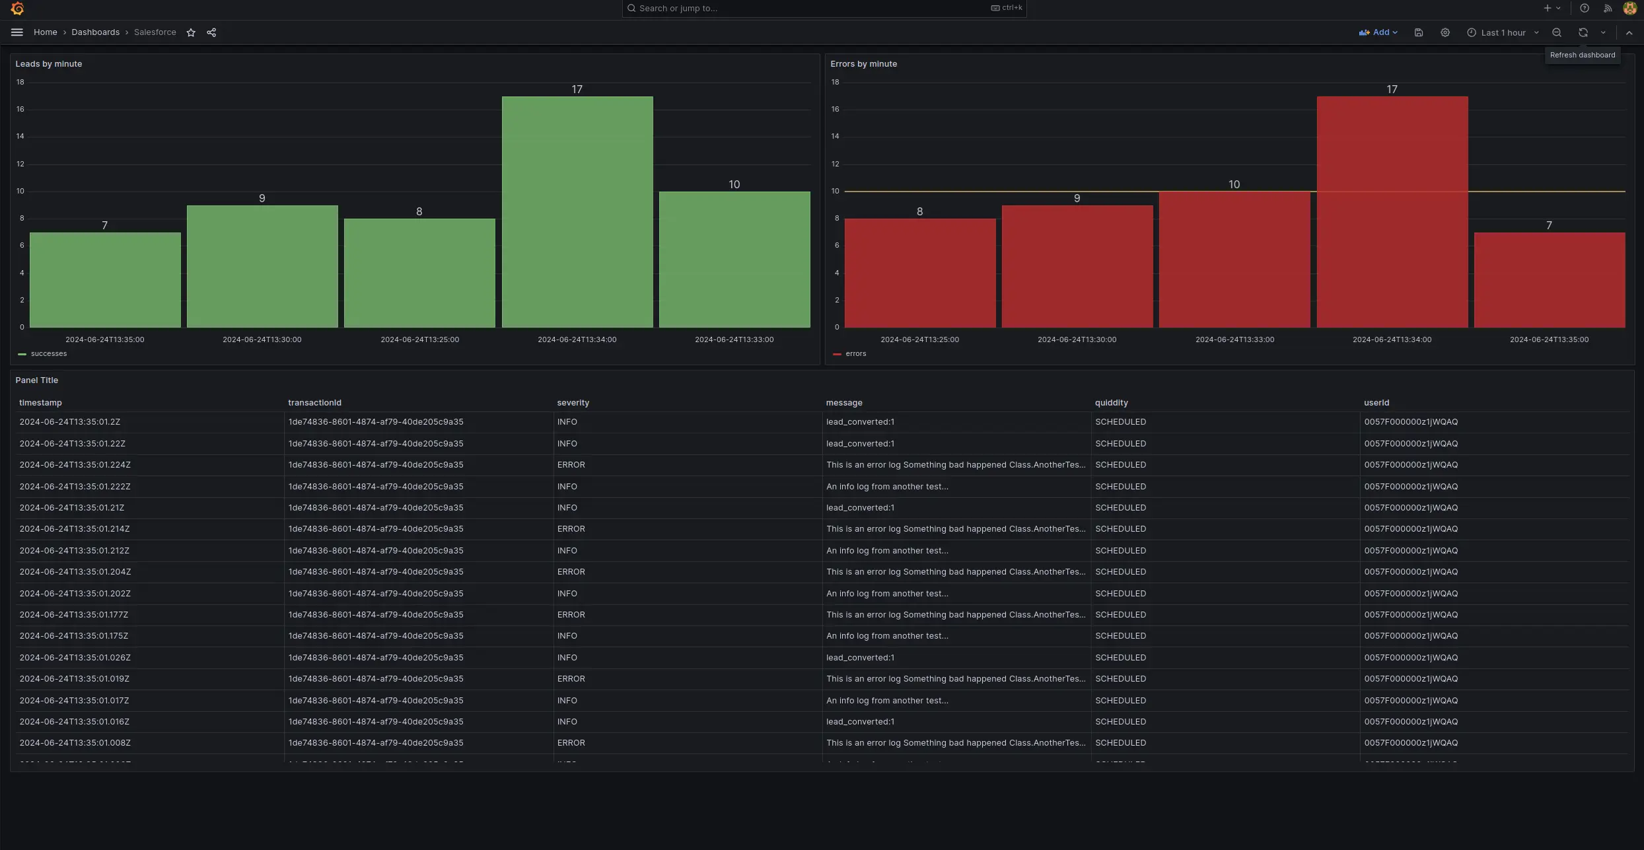Click the Search or jump to field

(x=822, y=8)
